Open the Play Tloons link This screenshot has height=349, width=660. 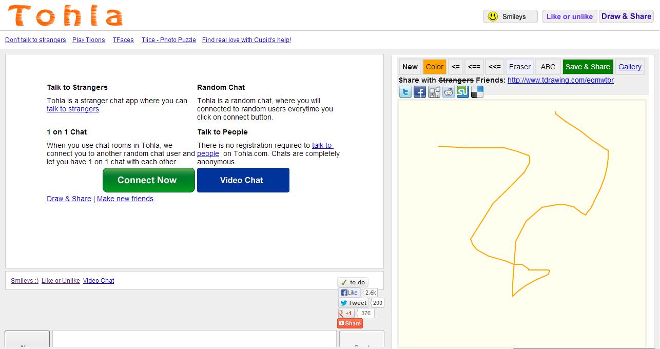click(89, 40)
